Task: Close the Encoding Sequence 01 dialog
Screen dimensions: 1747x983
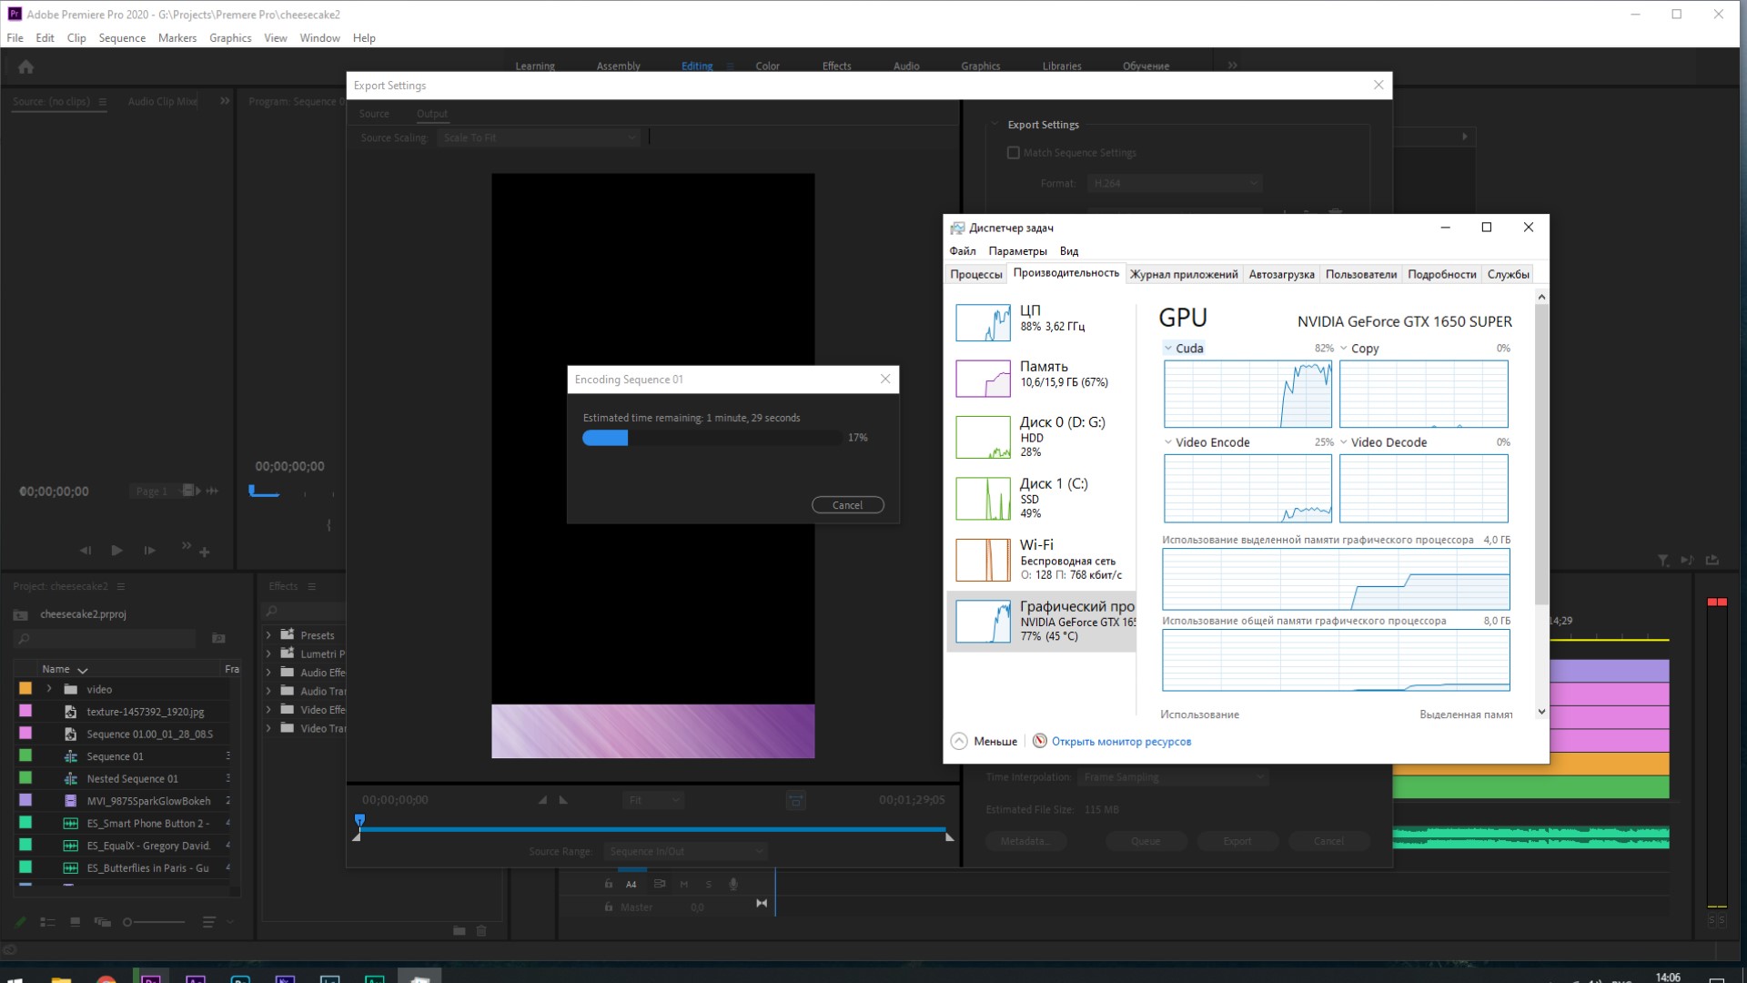Action: 885,379
